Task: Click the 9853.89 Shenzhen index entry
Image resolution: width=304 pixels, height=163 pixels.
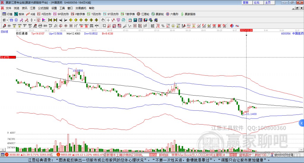Action: [81, 155]
